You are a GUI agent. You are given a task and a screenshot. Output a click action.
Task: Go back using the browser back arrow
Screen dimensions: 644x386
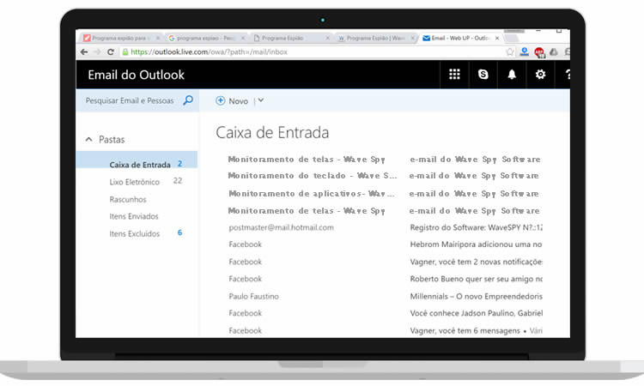pos(84,52)
